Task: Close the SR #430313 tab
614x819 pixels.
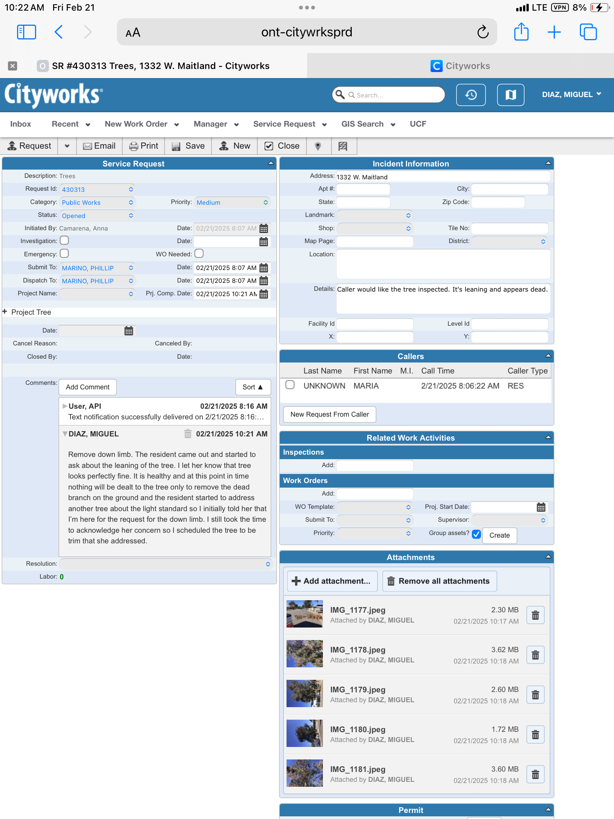Action: [x=13, y=66]
